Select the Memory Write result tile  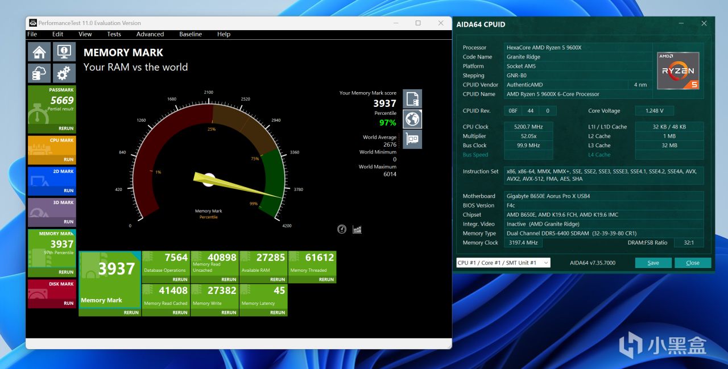pyautogui.click(x=214, y=297)
